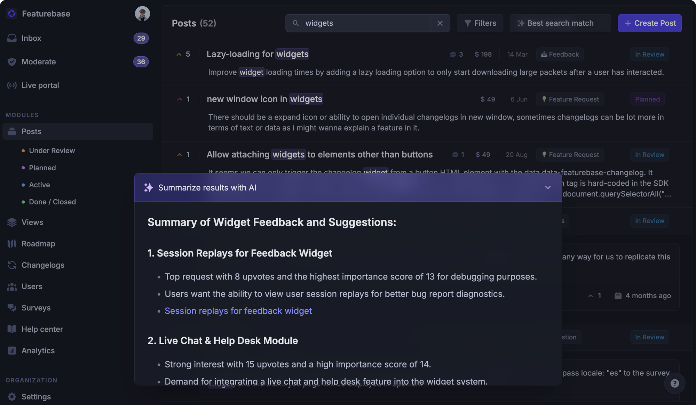Open the Session replays for feedback widget link
696x405 pixels.
(x=238, y=311)
